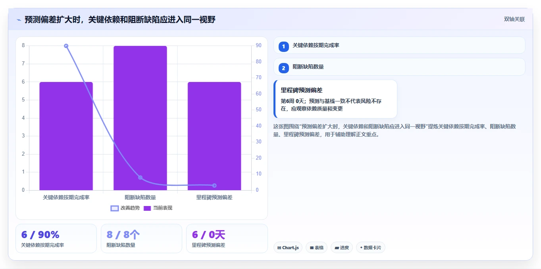Image resolution: width=541 pixels, height=269 pixels.
Task: Click the description paragraph starting 这张图围绕
Action: pyautogui.click(x=395, y=130)
